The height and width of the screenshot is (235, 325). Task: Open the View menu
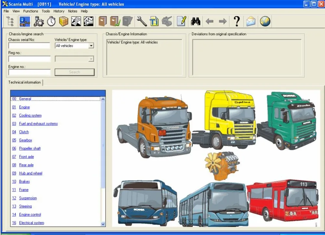point(16,11)
